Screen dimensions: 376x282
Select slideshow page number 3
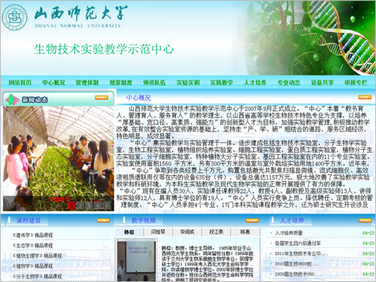tap(89, 205)
